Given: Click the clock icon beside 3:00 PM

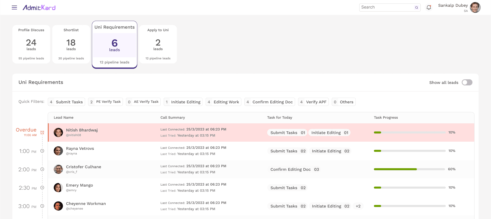Looking at the screenshot, I should 42,206.
